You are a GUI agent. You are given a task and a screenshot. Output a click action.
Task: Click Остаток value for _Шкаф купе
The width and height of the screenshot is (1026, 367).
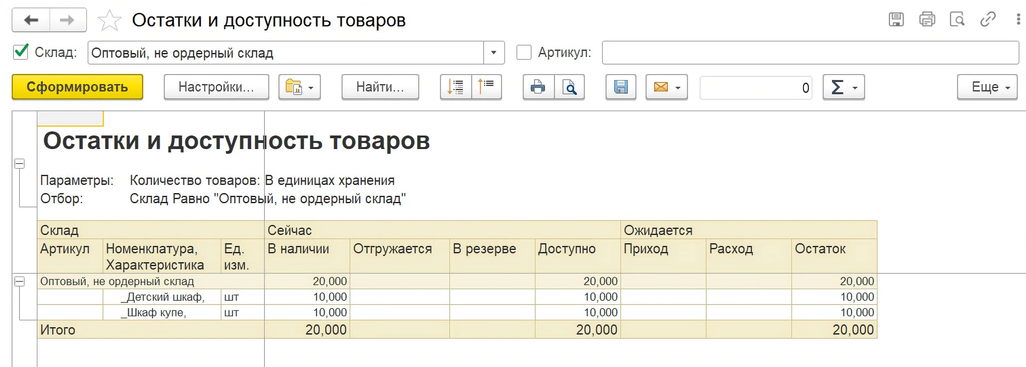834,312
